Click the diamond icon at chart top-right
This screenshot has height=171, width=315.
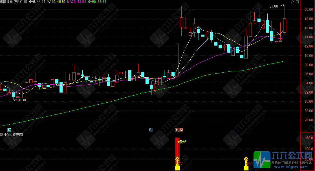pos(292,2)
